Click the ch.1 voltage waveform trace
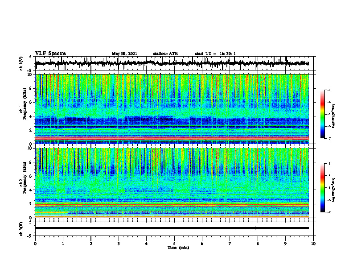The height and width of the screenshot is (273, 353). click(x=172, y=63)
